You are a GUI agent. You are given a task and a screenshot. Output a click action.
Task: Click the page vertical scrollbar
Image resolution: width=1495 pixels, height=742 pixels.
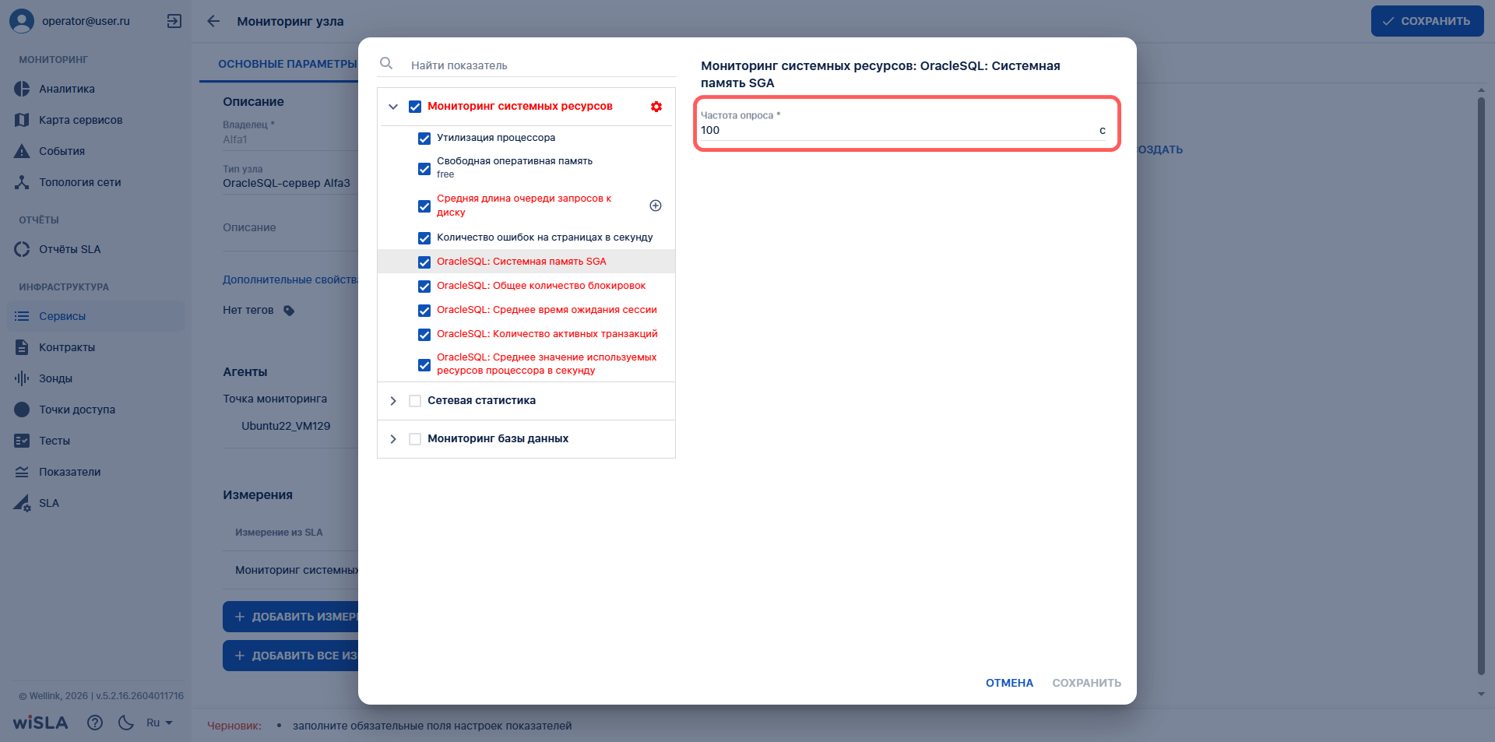(x=1481, y=385)
